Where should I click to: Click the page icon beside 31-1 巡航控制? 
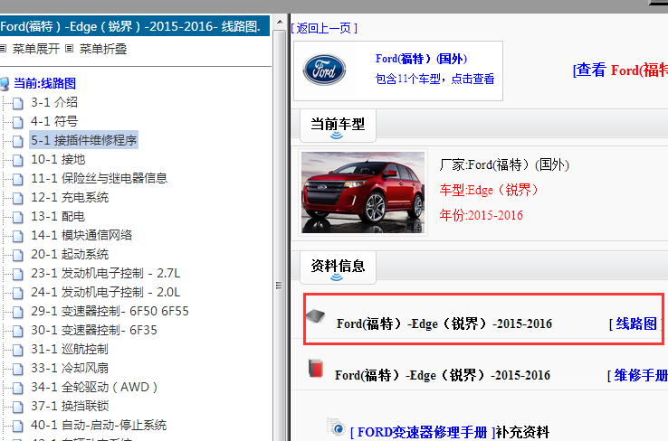[17, 350]
